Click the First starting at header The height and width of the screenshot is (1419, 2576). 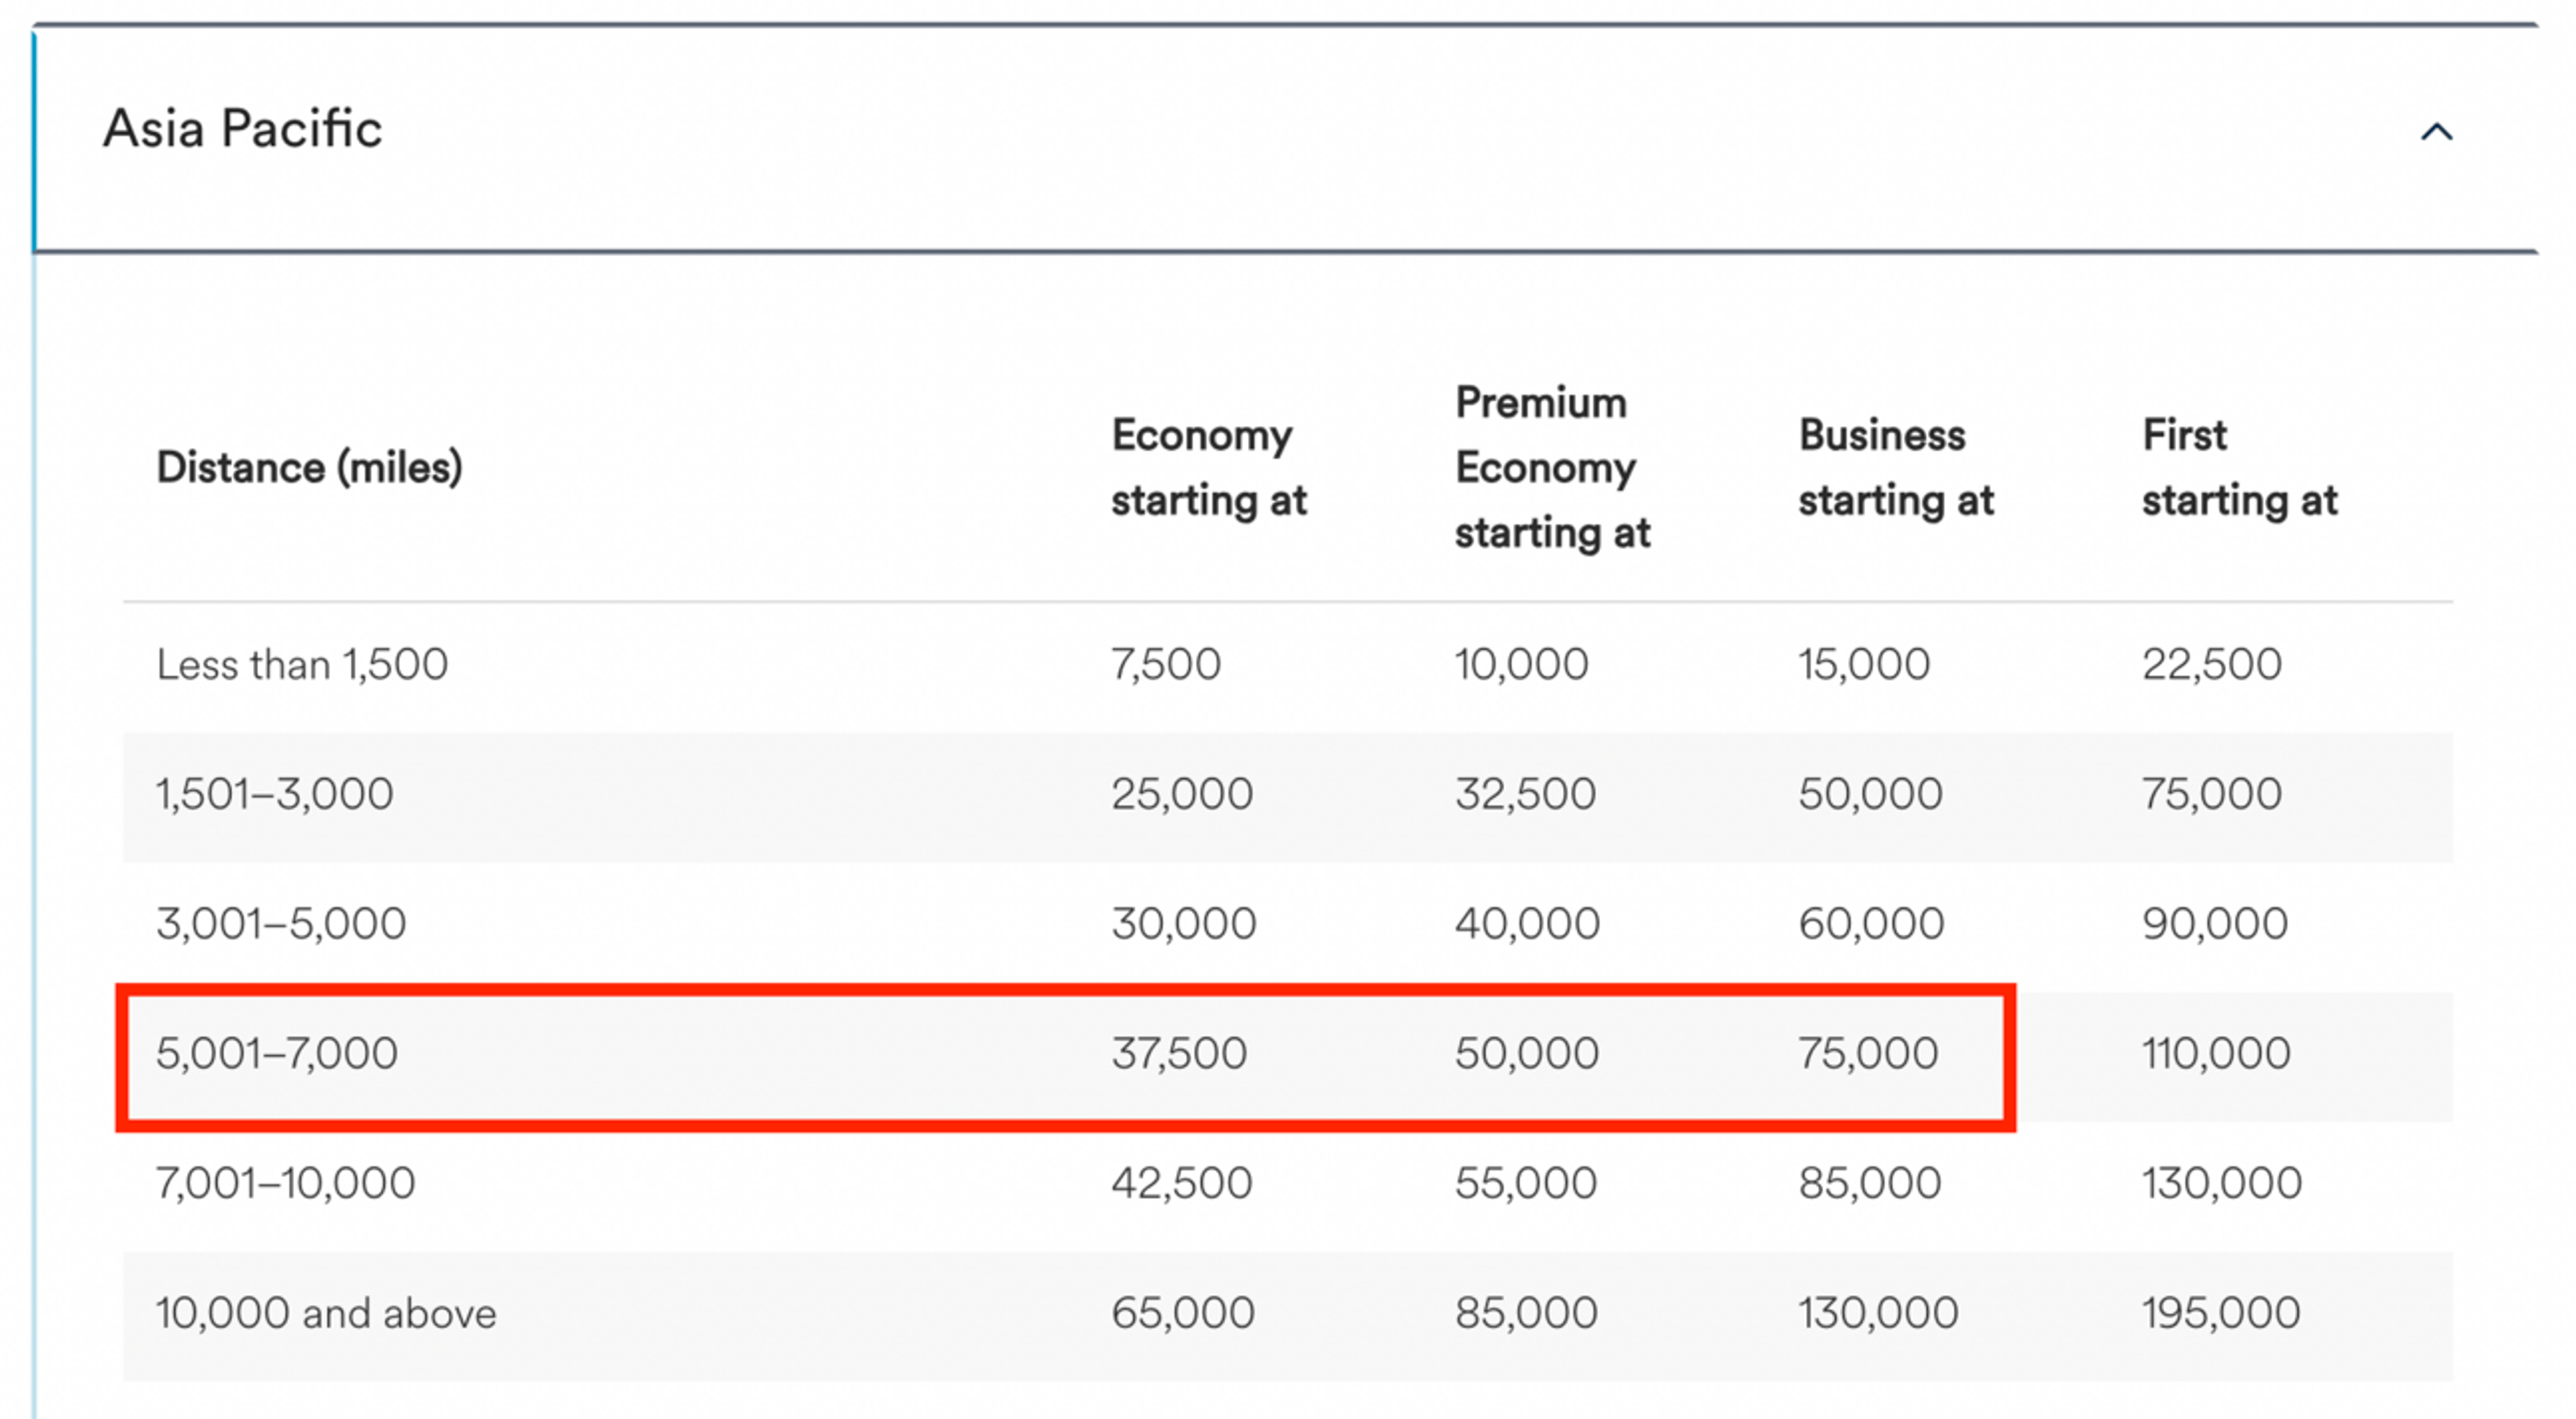(x=2239, y=468)
